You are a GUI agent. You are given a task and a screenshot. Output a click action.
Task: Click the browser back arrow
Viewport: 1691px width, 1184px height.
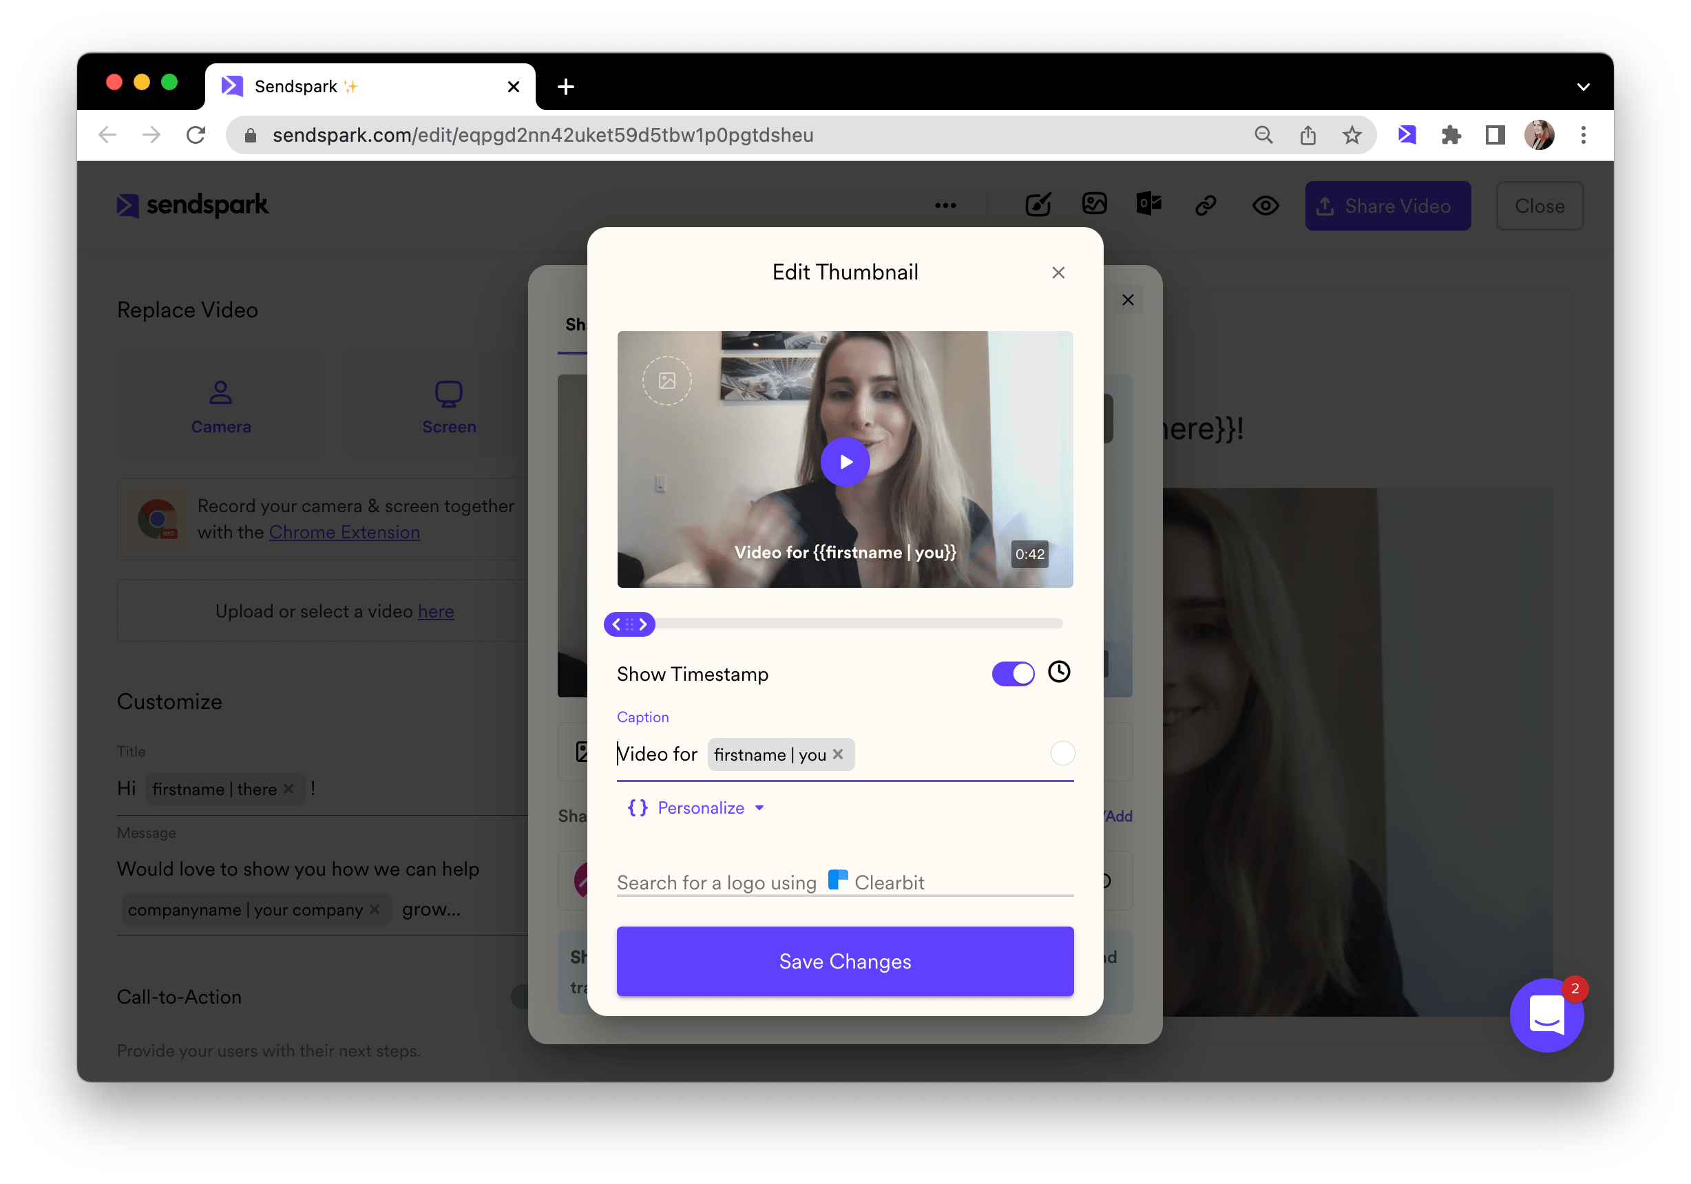(x=107, y=135)
